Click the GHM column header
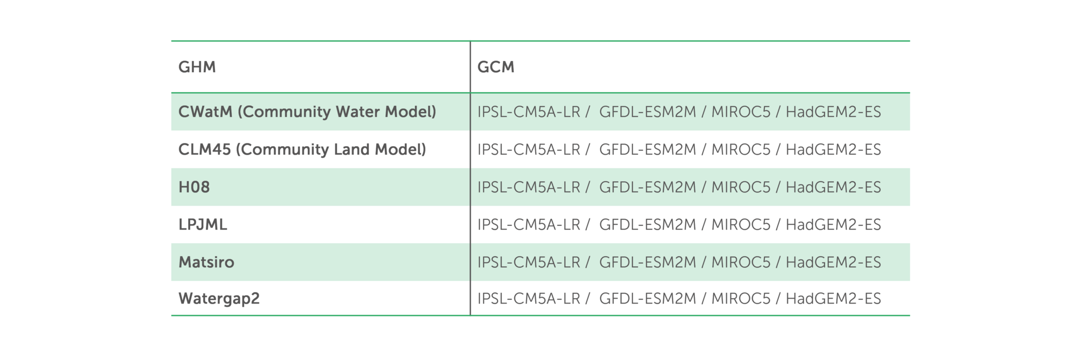 (x=197, y=67)
